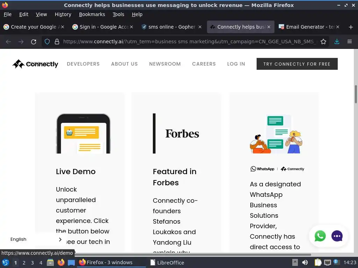Click the phone Live Demo illustration
358x268 pixels.
coord(83,134)
